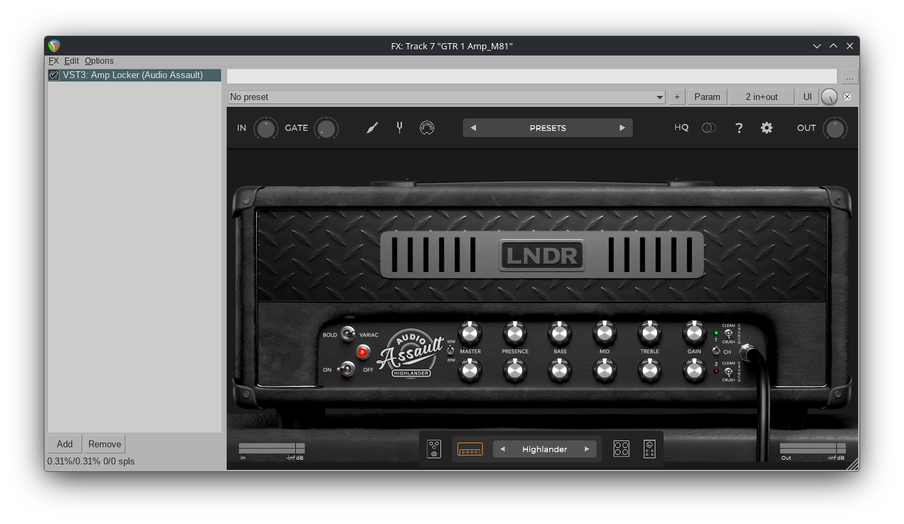
Task: Click the Audio Assault Highlander logo badge
Action: (x=411, y=352)
